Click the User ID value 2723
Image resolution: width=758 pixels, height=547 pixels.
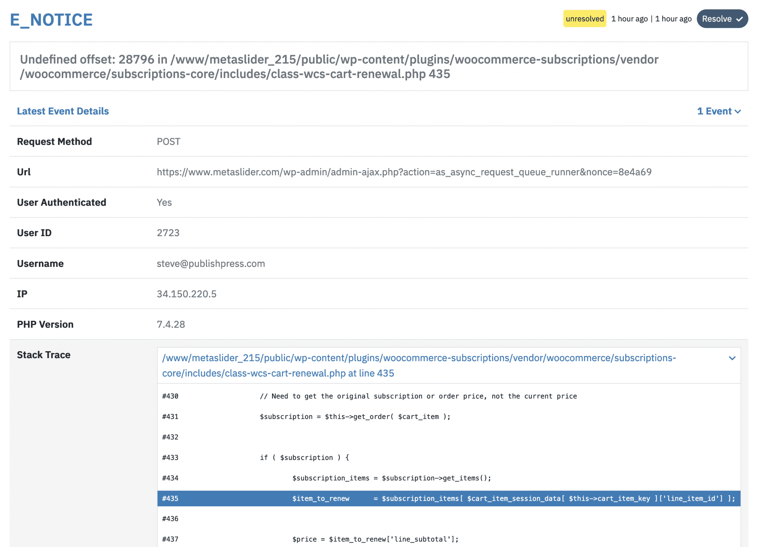coord(168,233)
